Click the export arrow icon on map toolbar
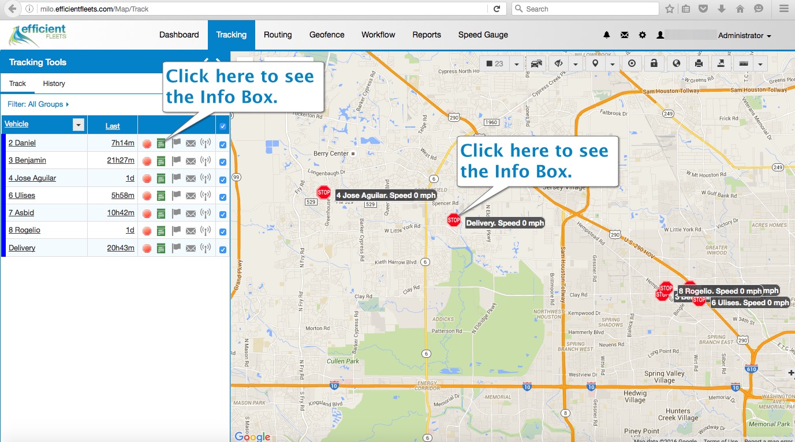 [722, 63]
